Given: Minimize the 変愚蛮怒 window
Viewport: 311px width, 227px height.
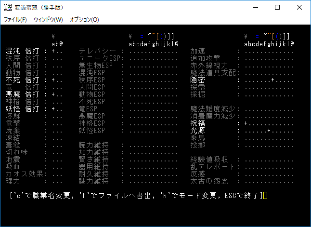Looking at the screenshot, I should (x=256, y=8).
